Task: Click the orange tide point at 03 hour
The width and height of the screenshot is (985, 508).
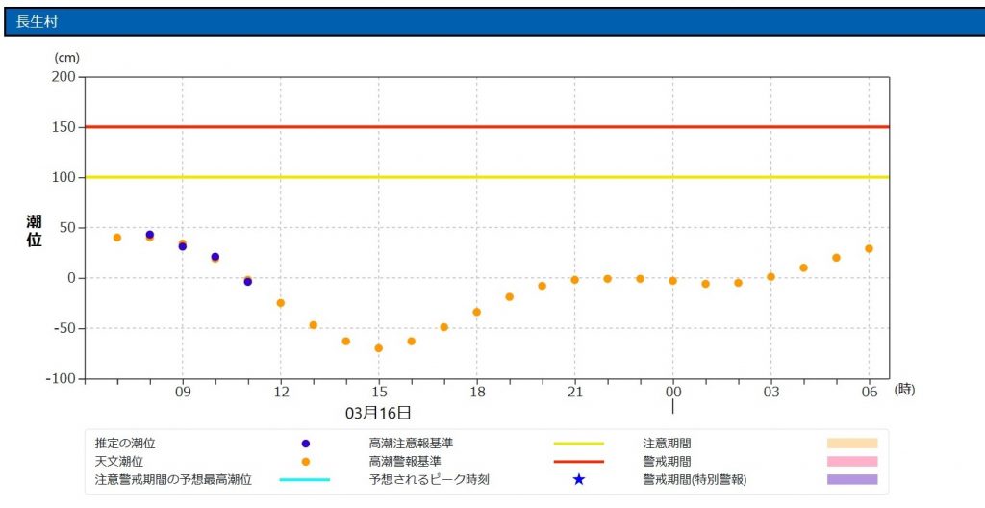Action: pos(770,277)
